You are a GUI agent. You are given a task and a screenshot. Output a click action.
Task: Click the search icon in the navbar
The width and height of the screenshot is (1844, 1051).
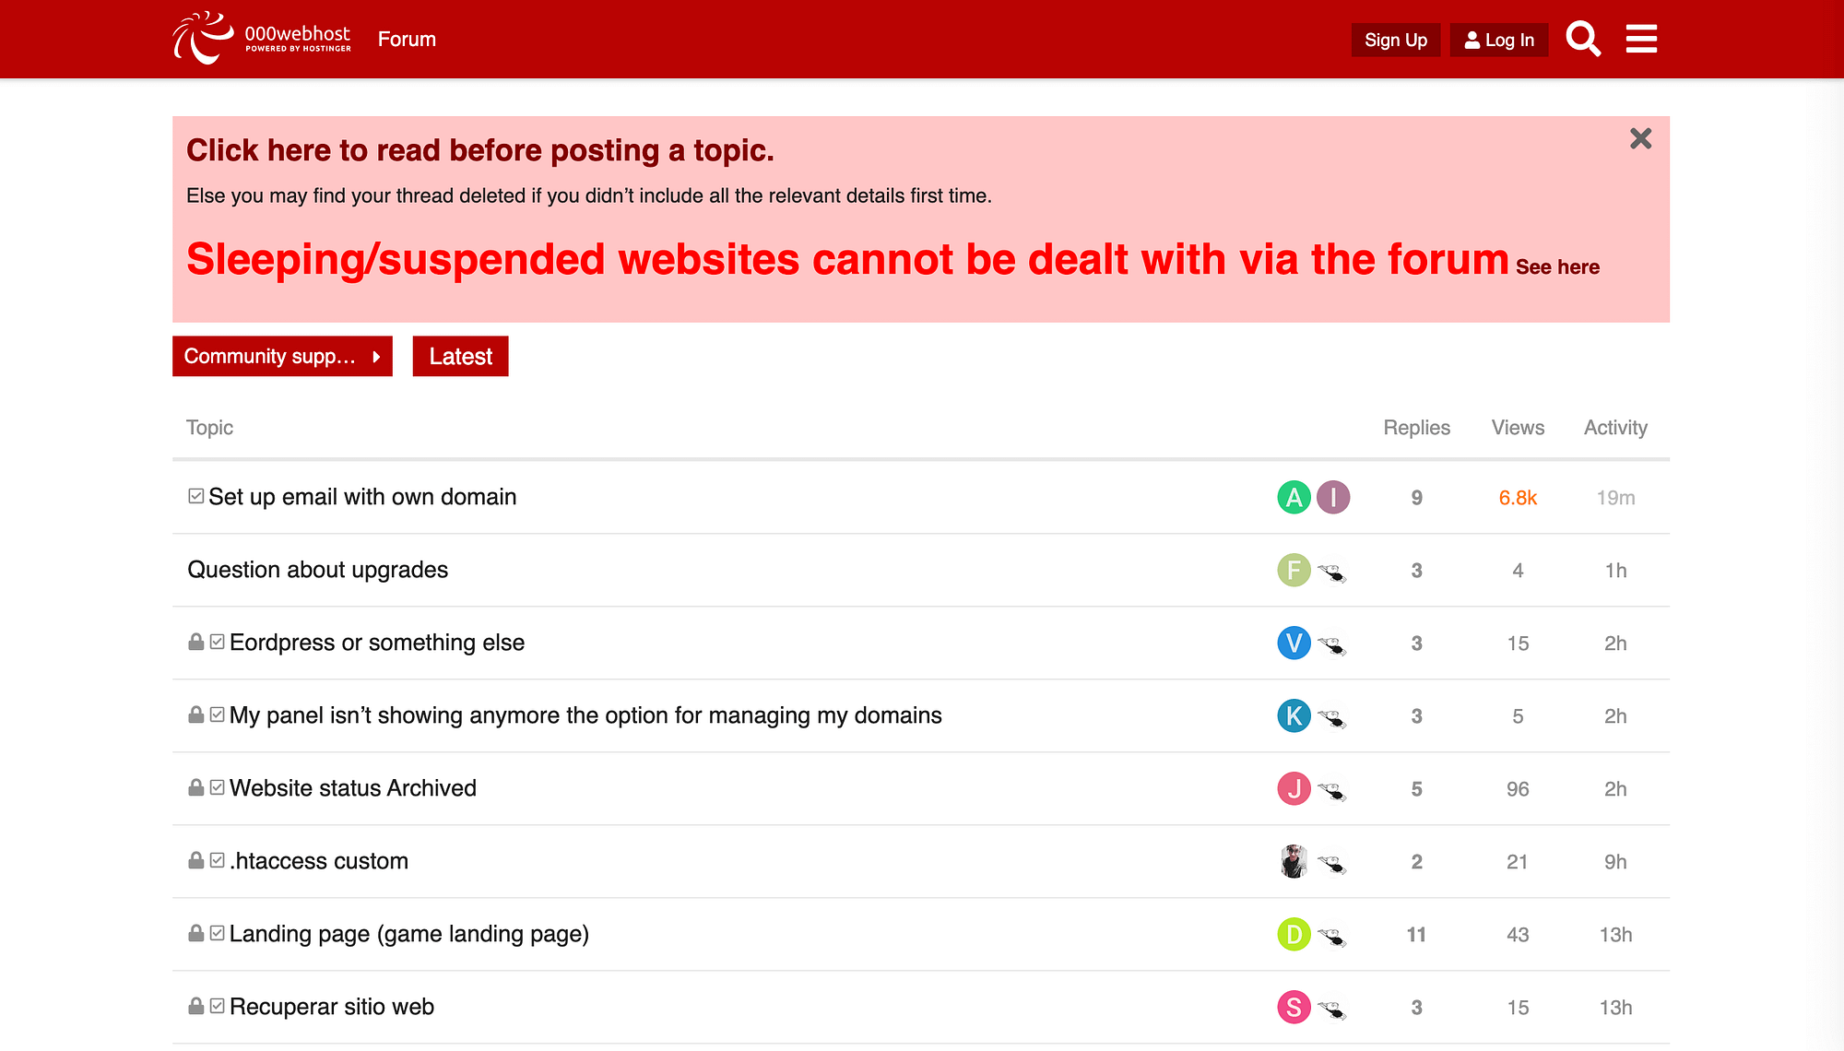tap(1583, 38)
